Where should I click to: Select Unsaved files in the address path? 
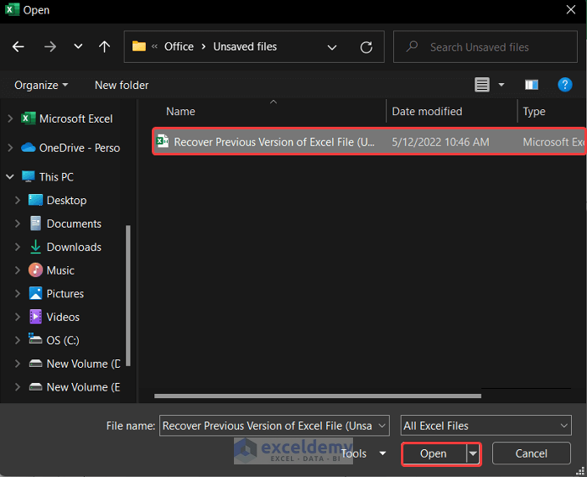click(245, 46)
